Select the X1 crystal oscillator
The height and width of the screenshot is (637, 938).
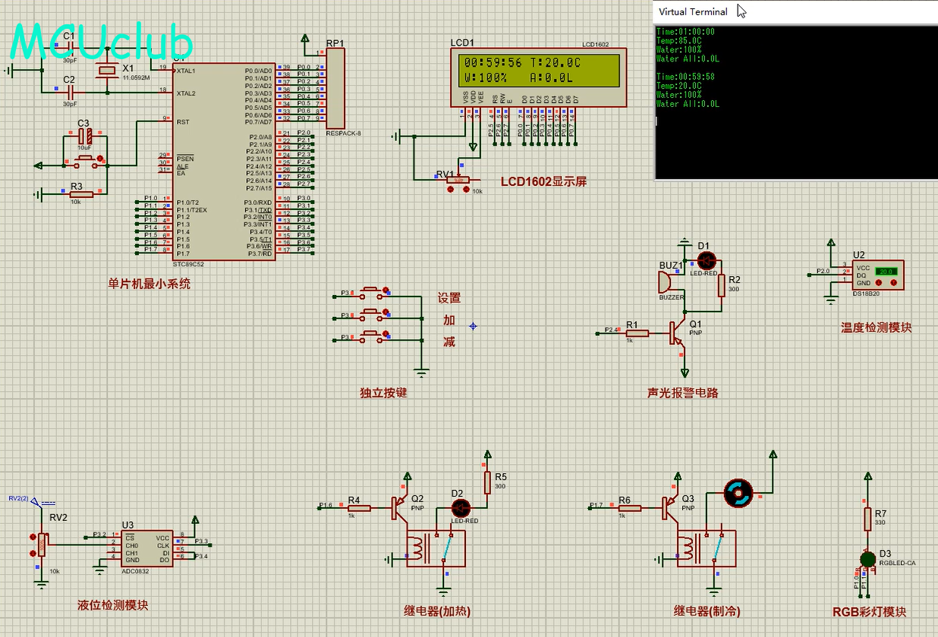106,72
